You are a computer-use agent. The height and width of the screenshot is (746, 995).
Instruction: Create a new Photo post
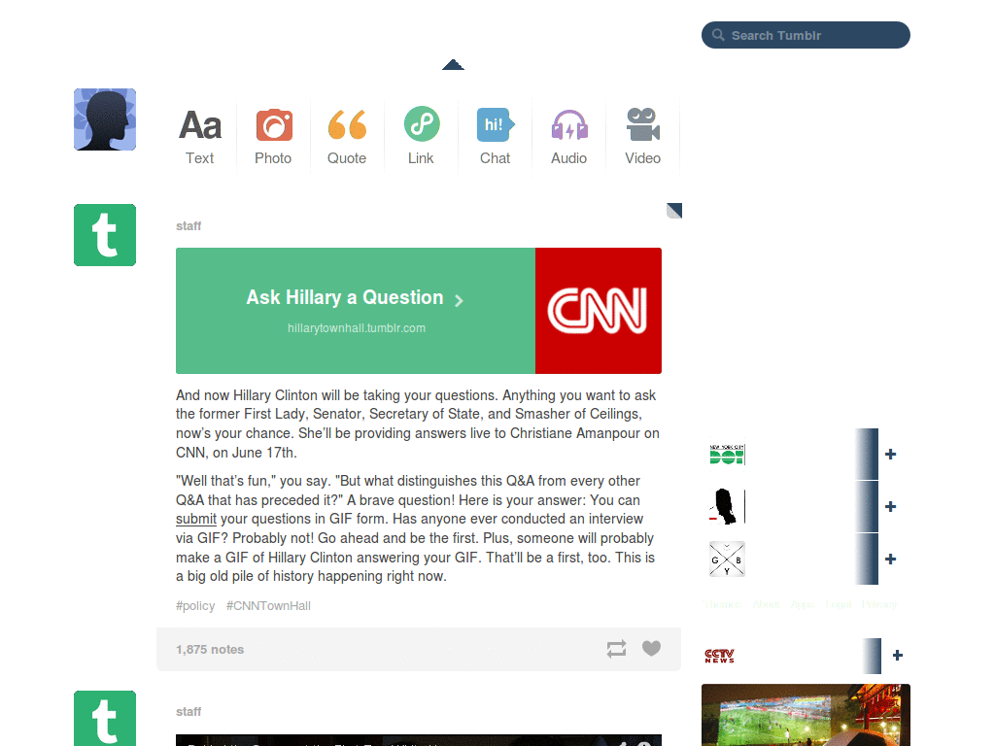point(273,136)
